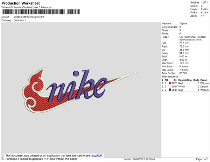Click the Zoom value 1:1

(x=203, y=16)
